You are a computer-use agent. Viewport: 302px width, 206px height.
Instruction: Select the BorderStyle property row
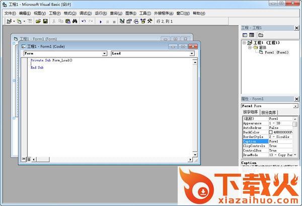(x=268, y=136)
